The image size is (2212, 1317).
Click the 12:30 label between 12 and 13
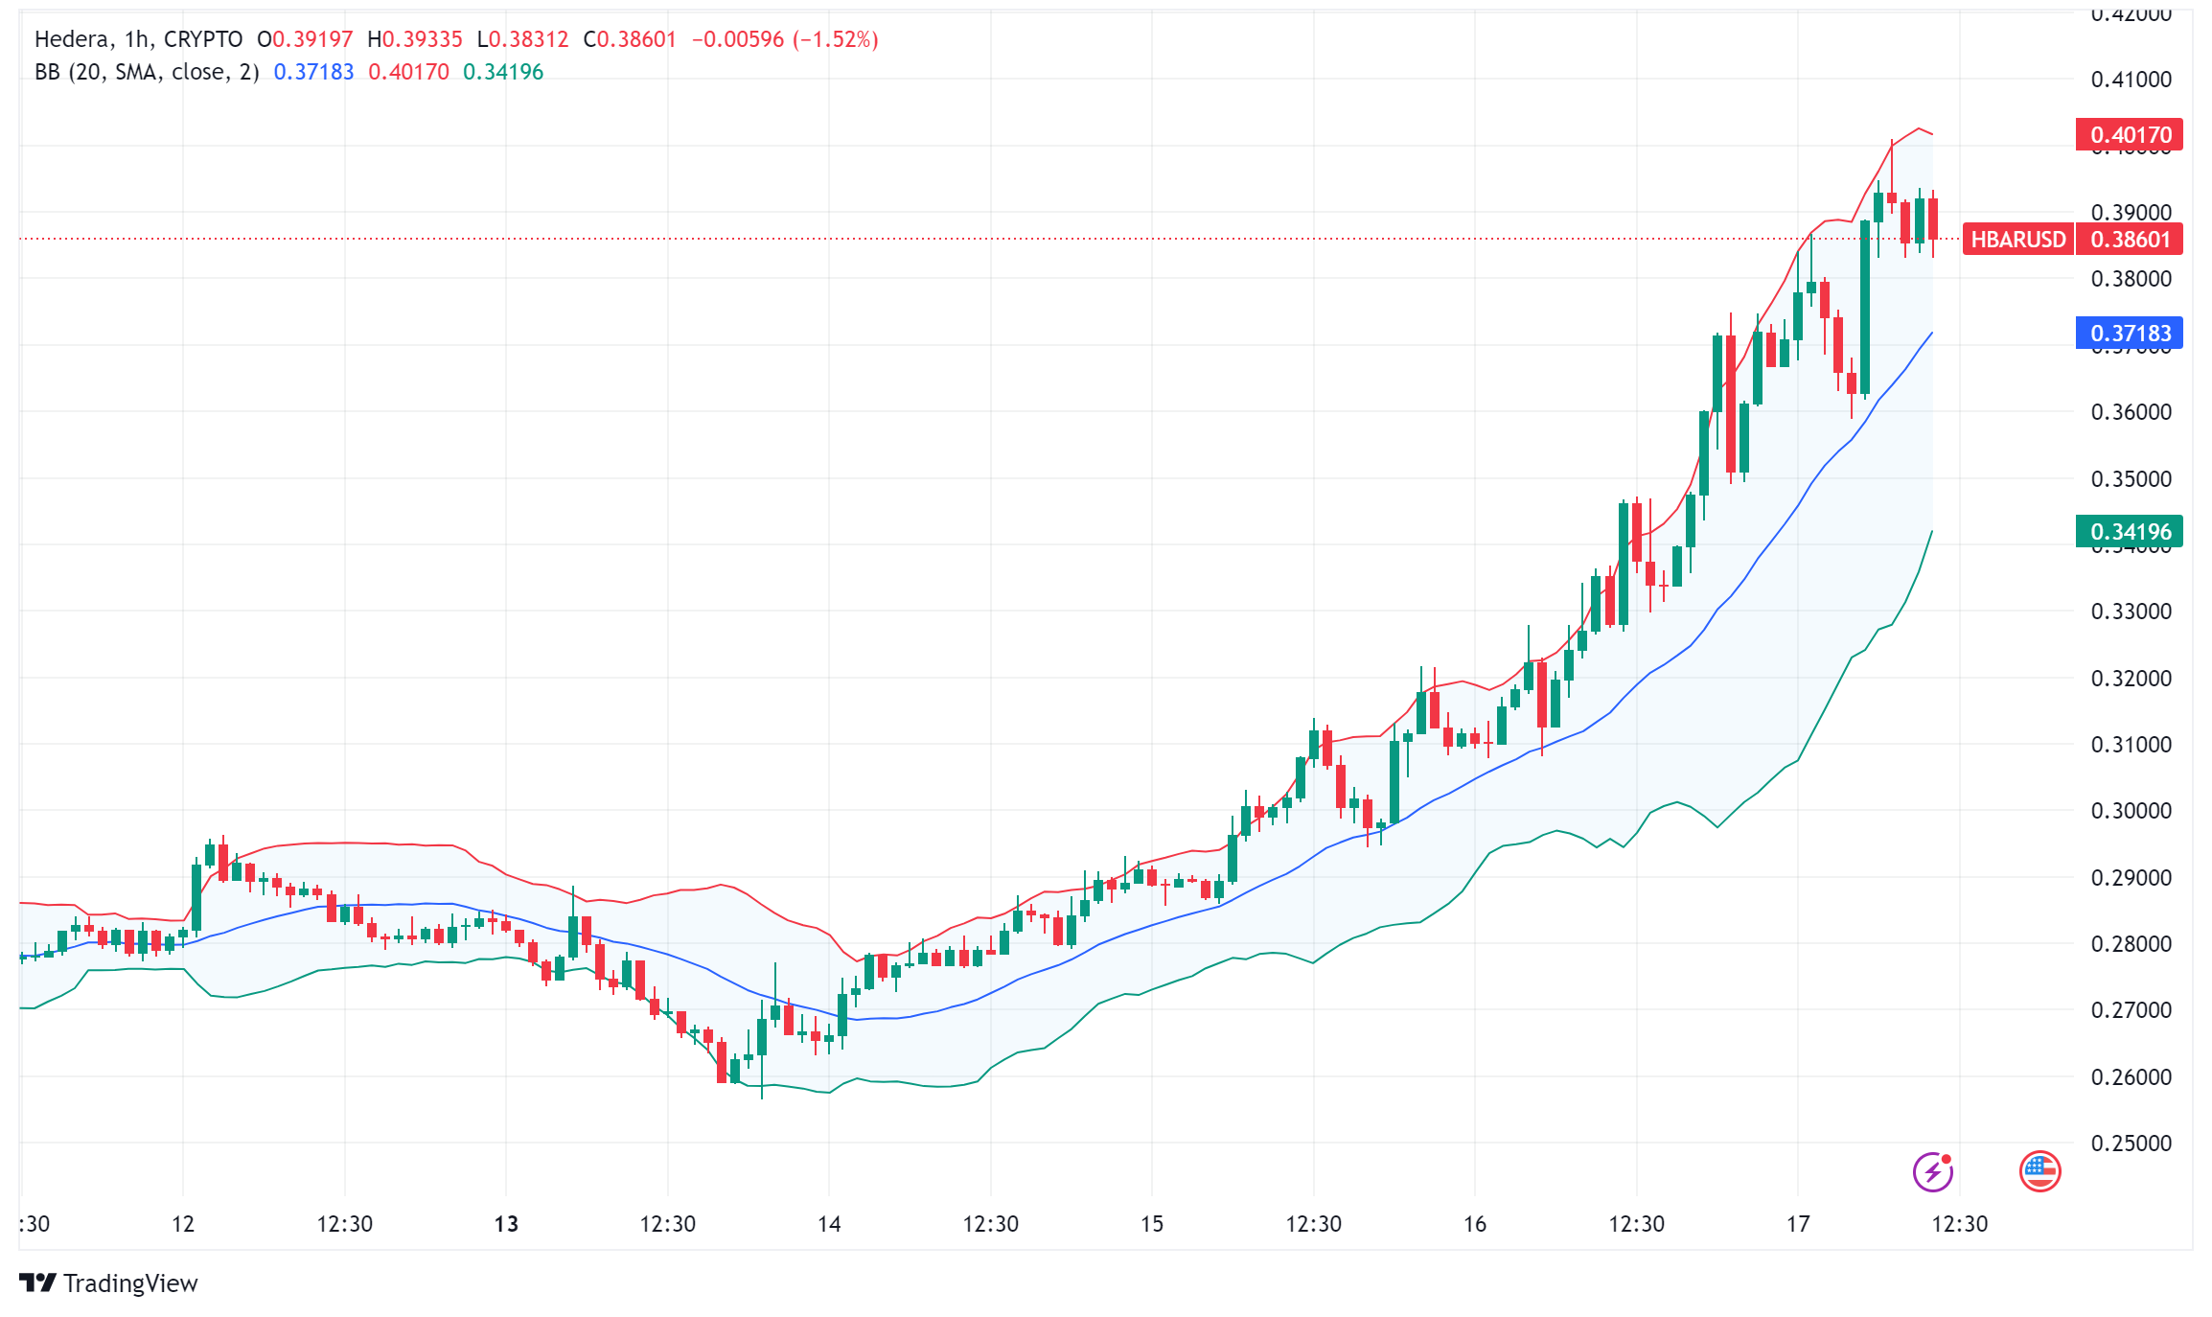point(345,1224)
